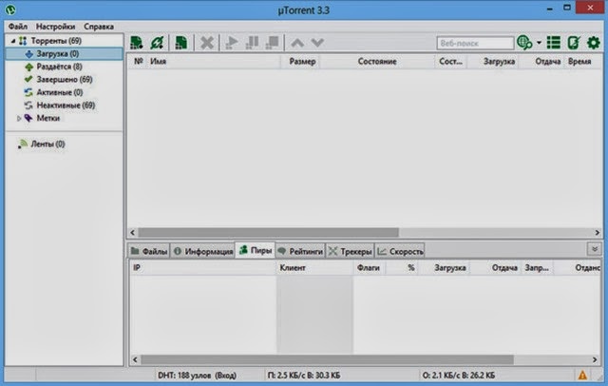The image size is (608, 386).
Task: Open the Настройки menu
Action: click(55, 27)
